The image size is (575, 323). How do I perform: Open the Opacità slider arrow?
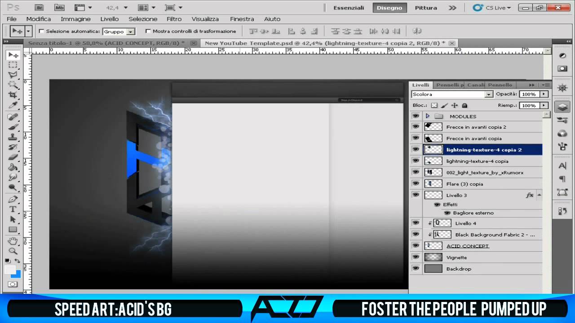tap(544, 94)
